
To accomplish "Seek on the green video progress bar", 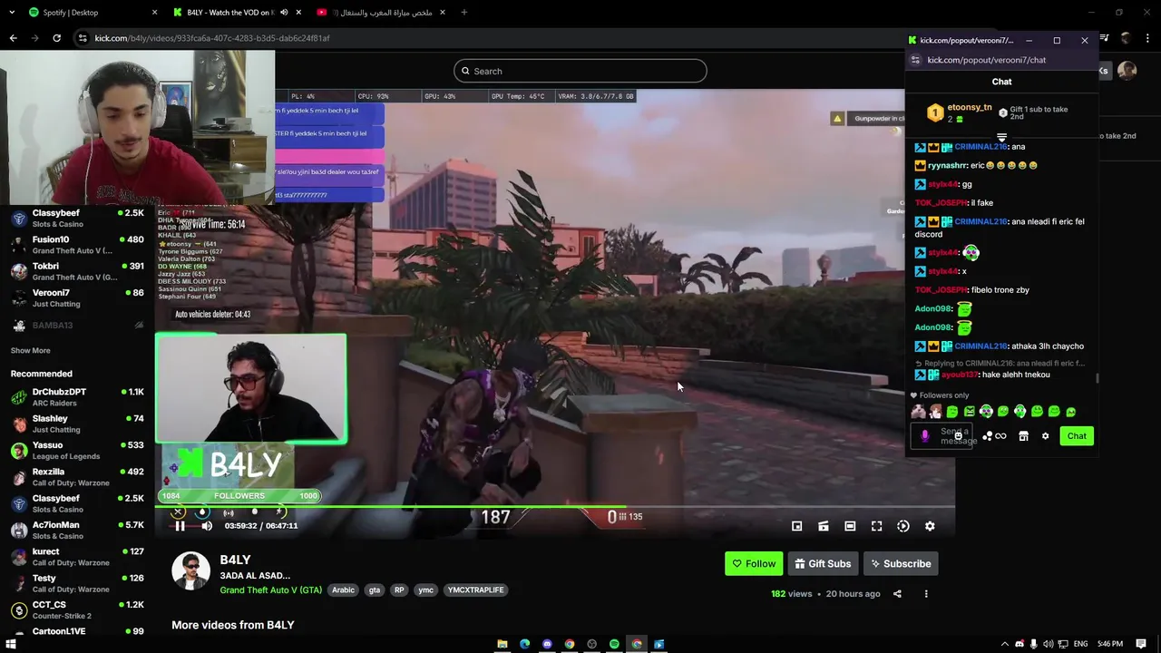I will (554, 507).
